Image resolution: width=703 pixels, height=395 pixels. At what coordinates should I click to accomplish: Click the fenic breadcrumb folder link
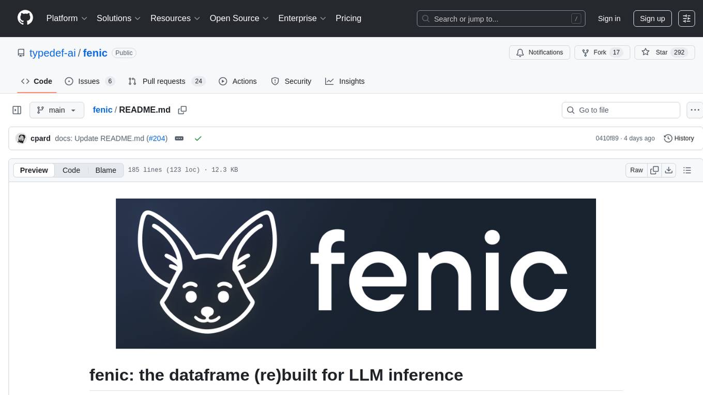[x=102, y=110]
